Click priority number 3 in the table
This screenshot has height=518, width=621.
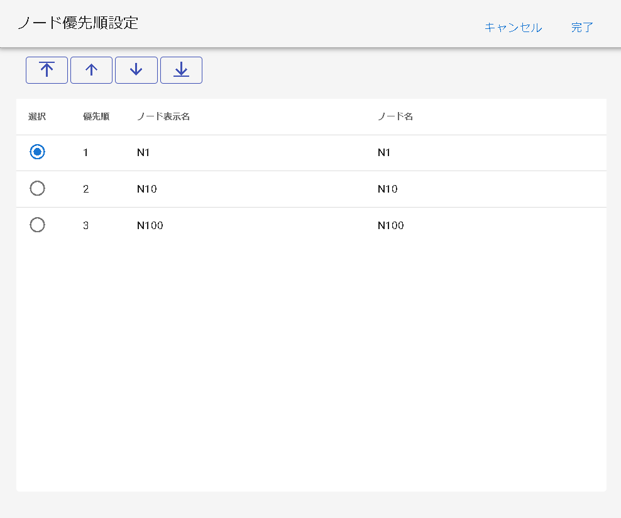point(86,225)
